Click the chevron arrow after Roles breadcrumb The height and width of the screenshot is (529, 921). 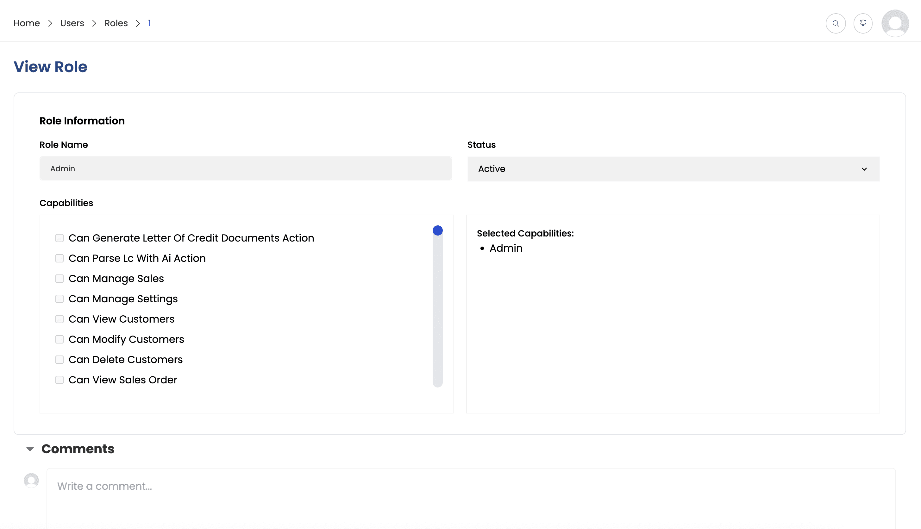point(138,23)
